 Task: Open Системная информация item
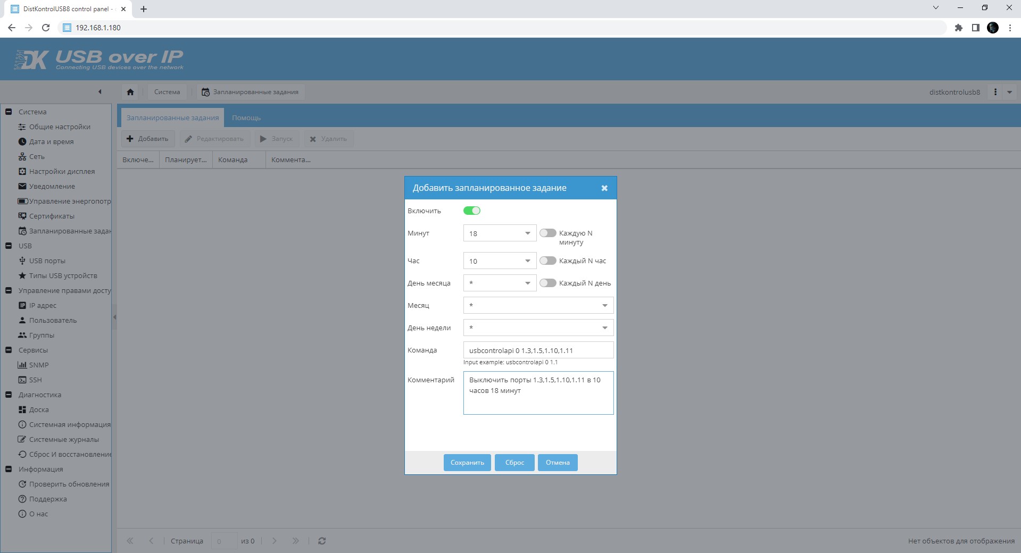64,424
